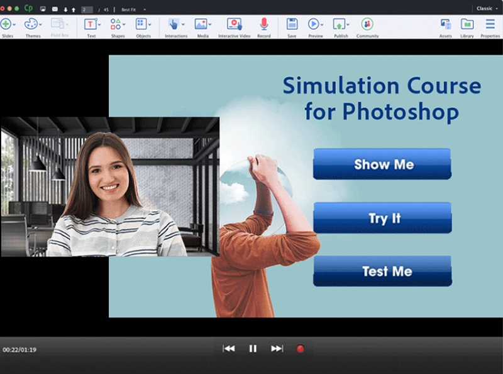The width and height of the screenshot is (503, 374).
Task: Click the Publish icon
Action: 339,24
